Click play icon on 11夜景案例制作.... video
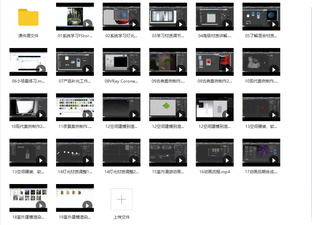The width and height of the screenshot is (312, 225). [87, 115]
